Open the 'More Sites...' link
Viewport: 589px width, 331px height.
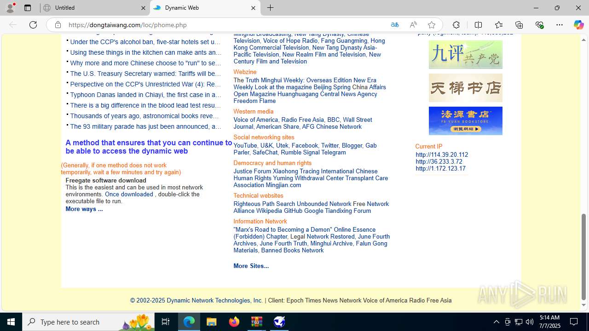(251, 266)
